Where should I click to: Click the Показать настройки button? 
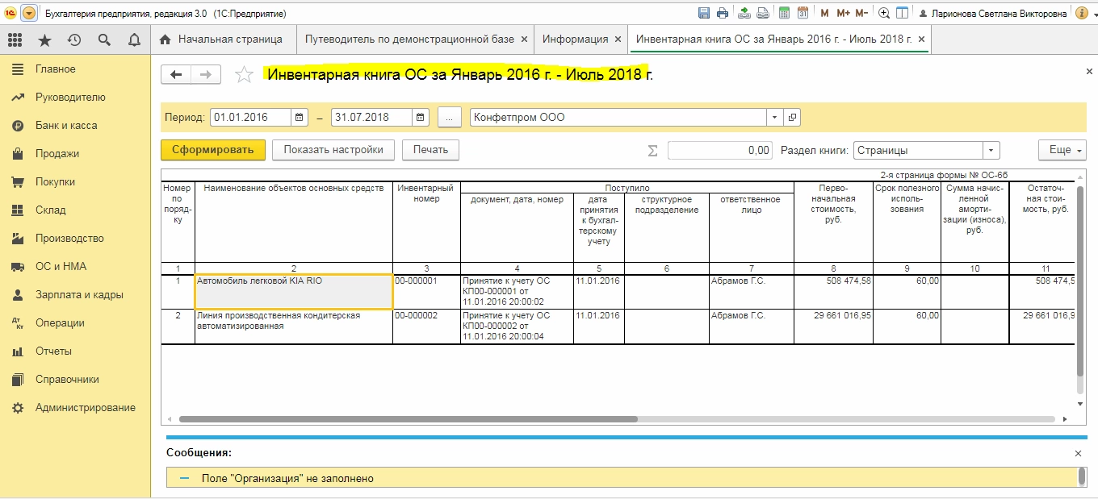pyautogui.click(x=333, y=150)
